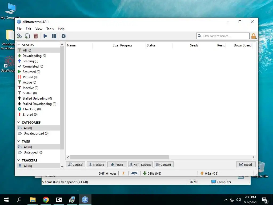Switch to the Content tab
The height and width of the screenshot is (205, 273).
pyautogui.click(x=164, y=164)
